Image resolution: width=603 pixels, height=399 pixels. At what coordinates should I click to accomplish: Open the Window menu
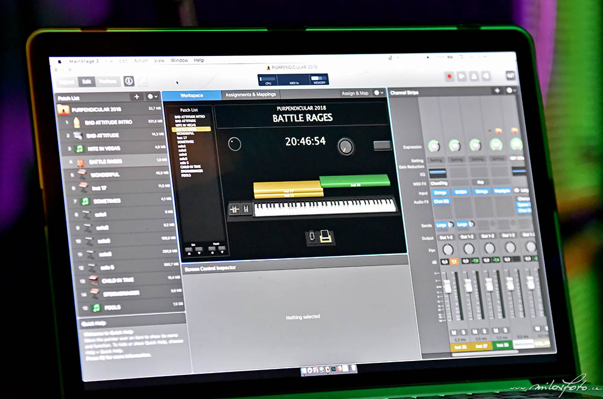point(179,60)
